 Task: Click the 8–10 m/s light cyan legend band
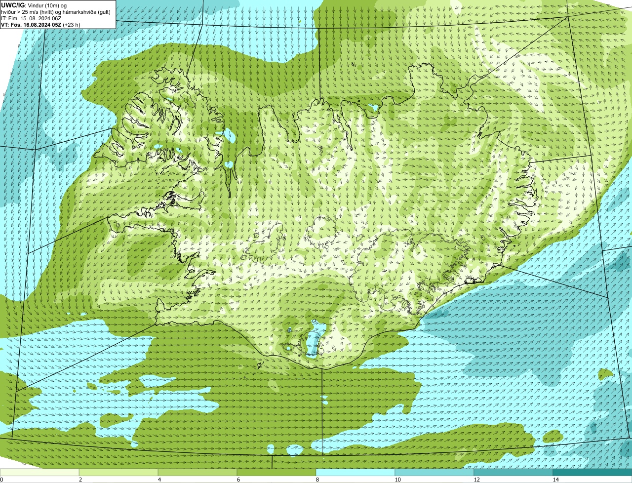(x=355, y=472)
